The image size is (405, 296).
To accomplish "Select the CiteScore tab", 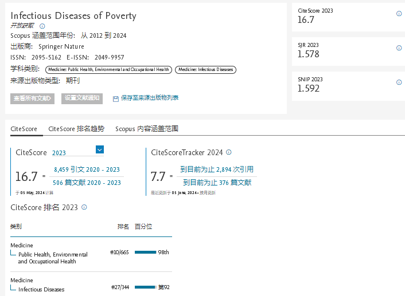I will pyautogui.click(x=24, y=129).
